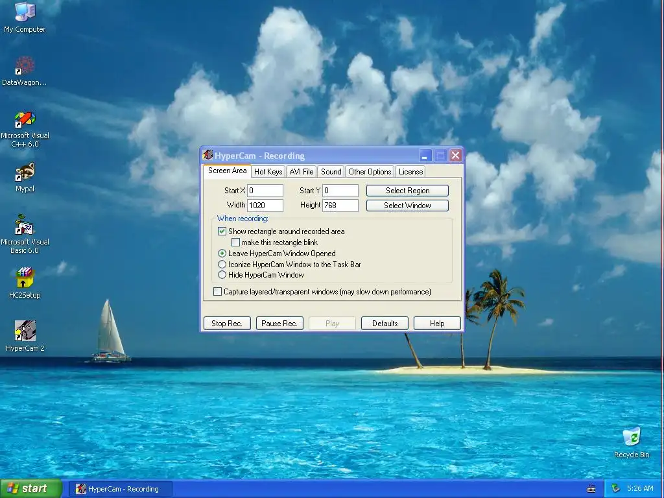Click Stop Rec. to end recording
Screen dimensions: 664x498
[x=227, y=323]
